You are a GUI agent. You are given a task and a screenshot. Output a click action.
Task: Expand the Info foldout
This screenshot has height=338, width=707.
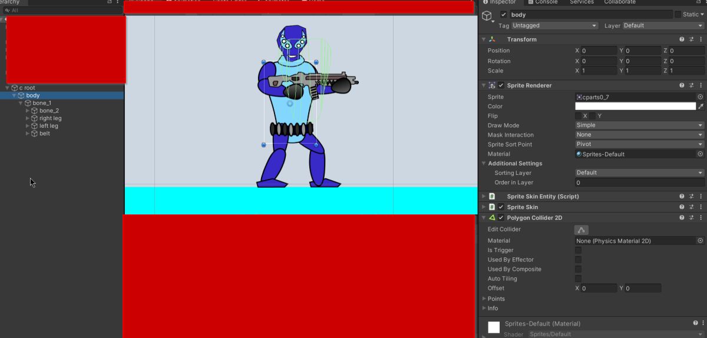484,308
